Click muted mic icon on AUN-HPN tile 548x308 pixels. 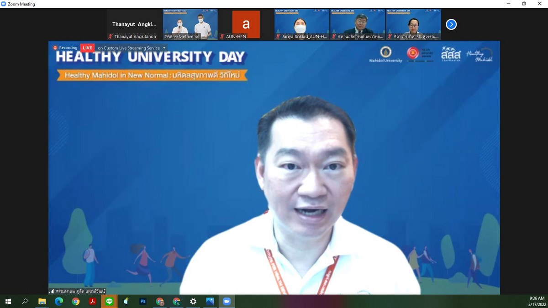(x=222, y=37)
